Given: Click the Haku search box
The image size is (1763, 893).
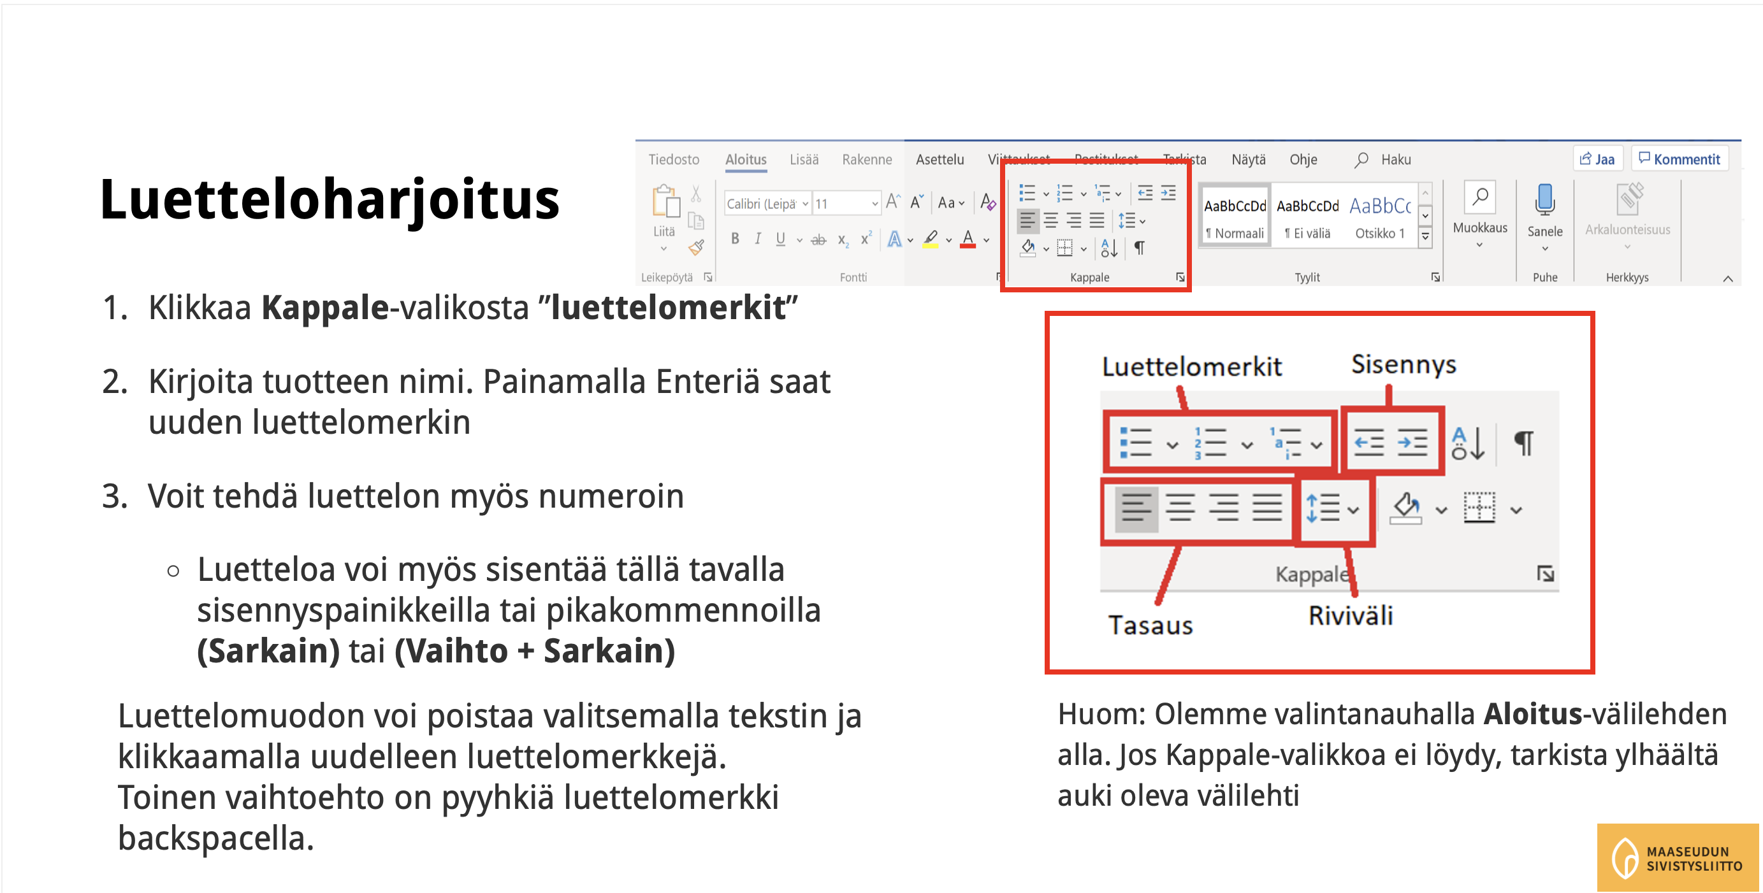Looking at the screenshot, I should (1382, 159).
